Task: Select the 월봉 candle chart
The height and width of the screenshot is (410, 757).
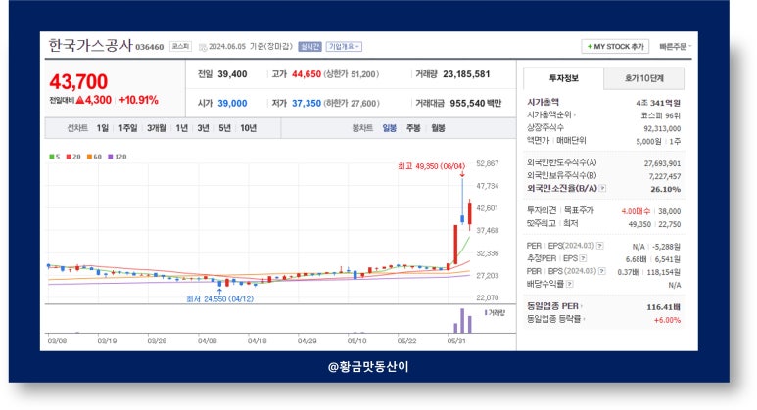Action: (438, 128)
